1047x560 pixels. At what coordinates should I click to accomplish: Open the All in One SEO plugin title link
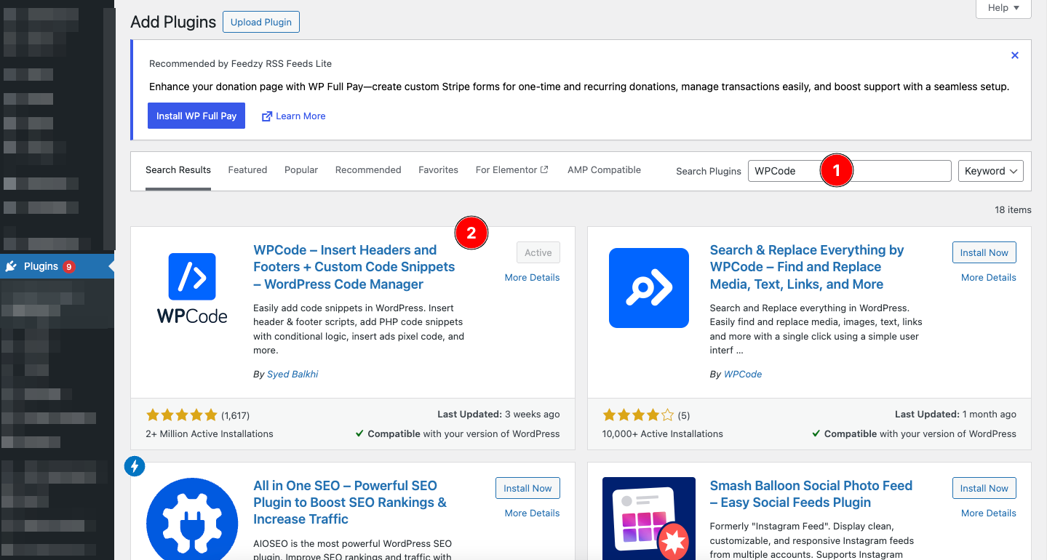350,503
